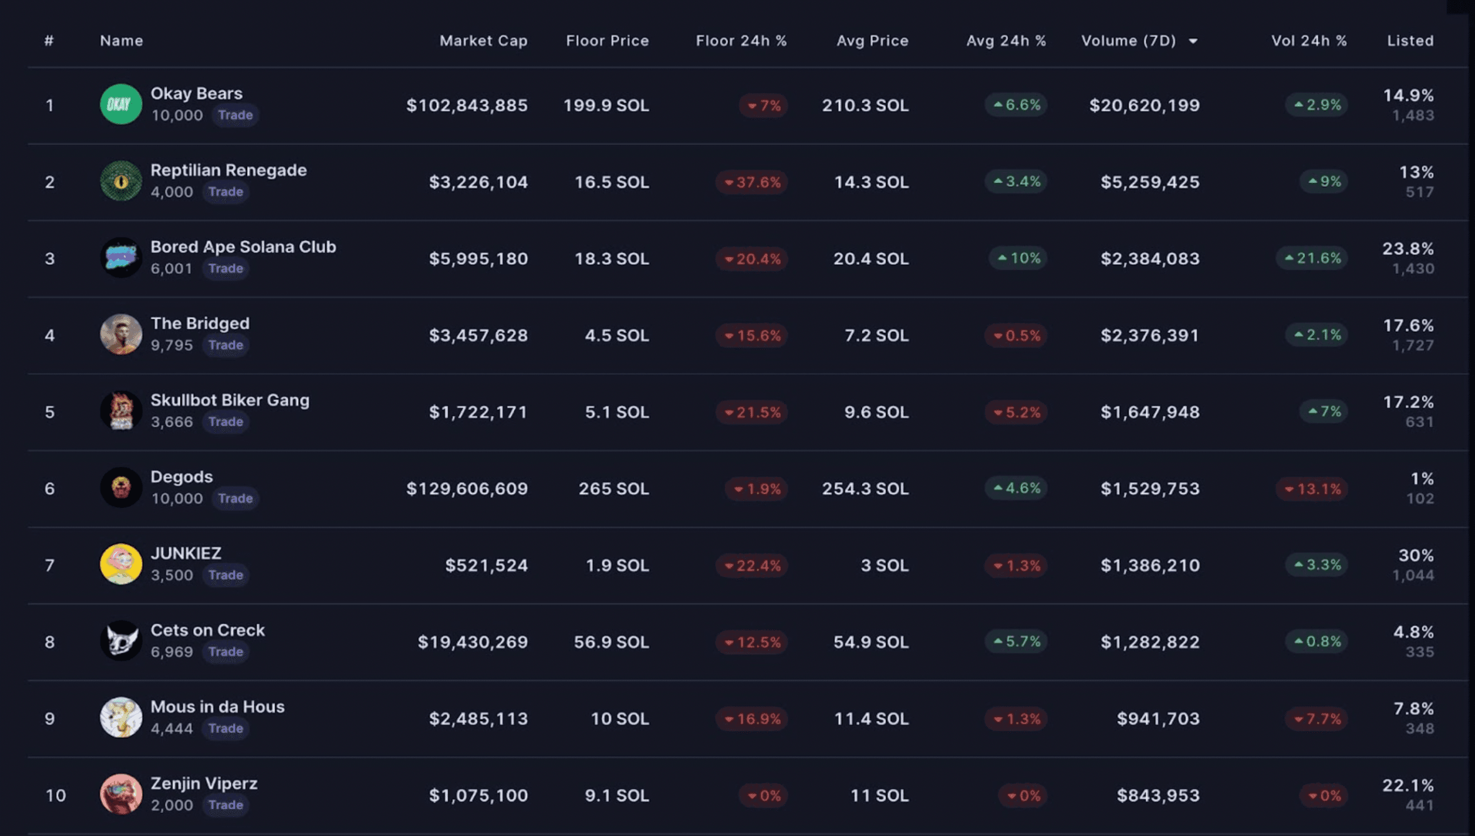Click the $20,620,199 volume value
The width and height of the screenshot is (1475, 836).
click(x=1144, y=105)
